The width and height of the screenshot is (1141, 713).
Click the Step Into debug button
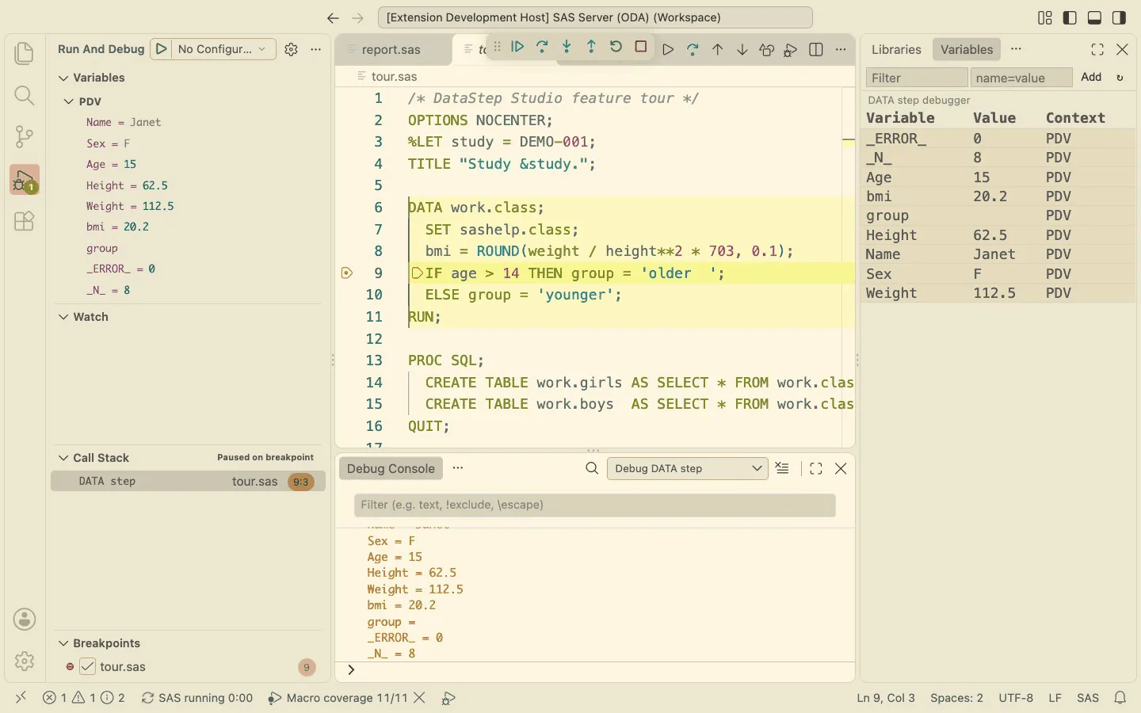[567, 47]
